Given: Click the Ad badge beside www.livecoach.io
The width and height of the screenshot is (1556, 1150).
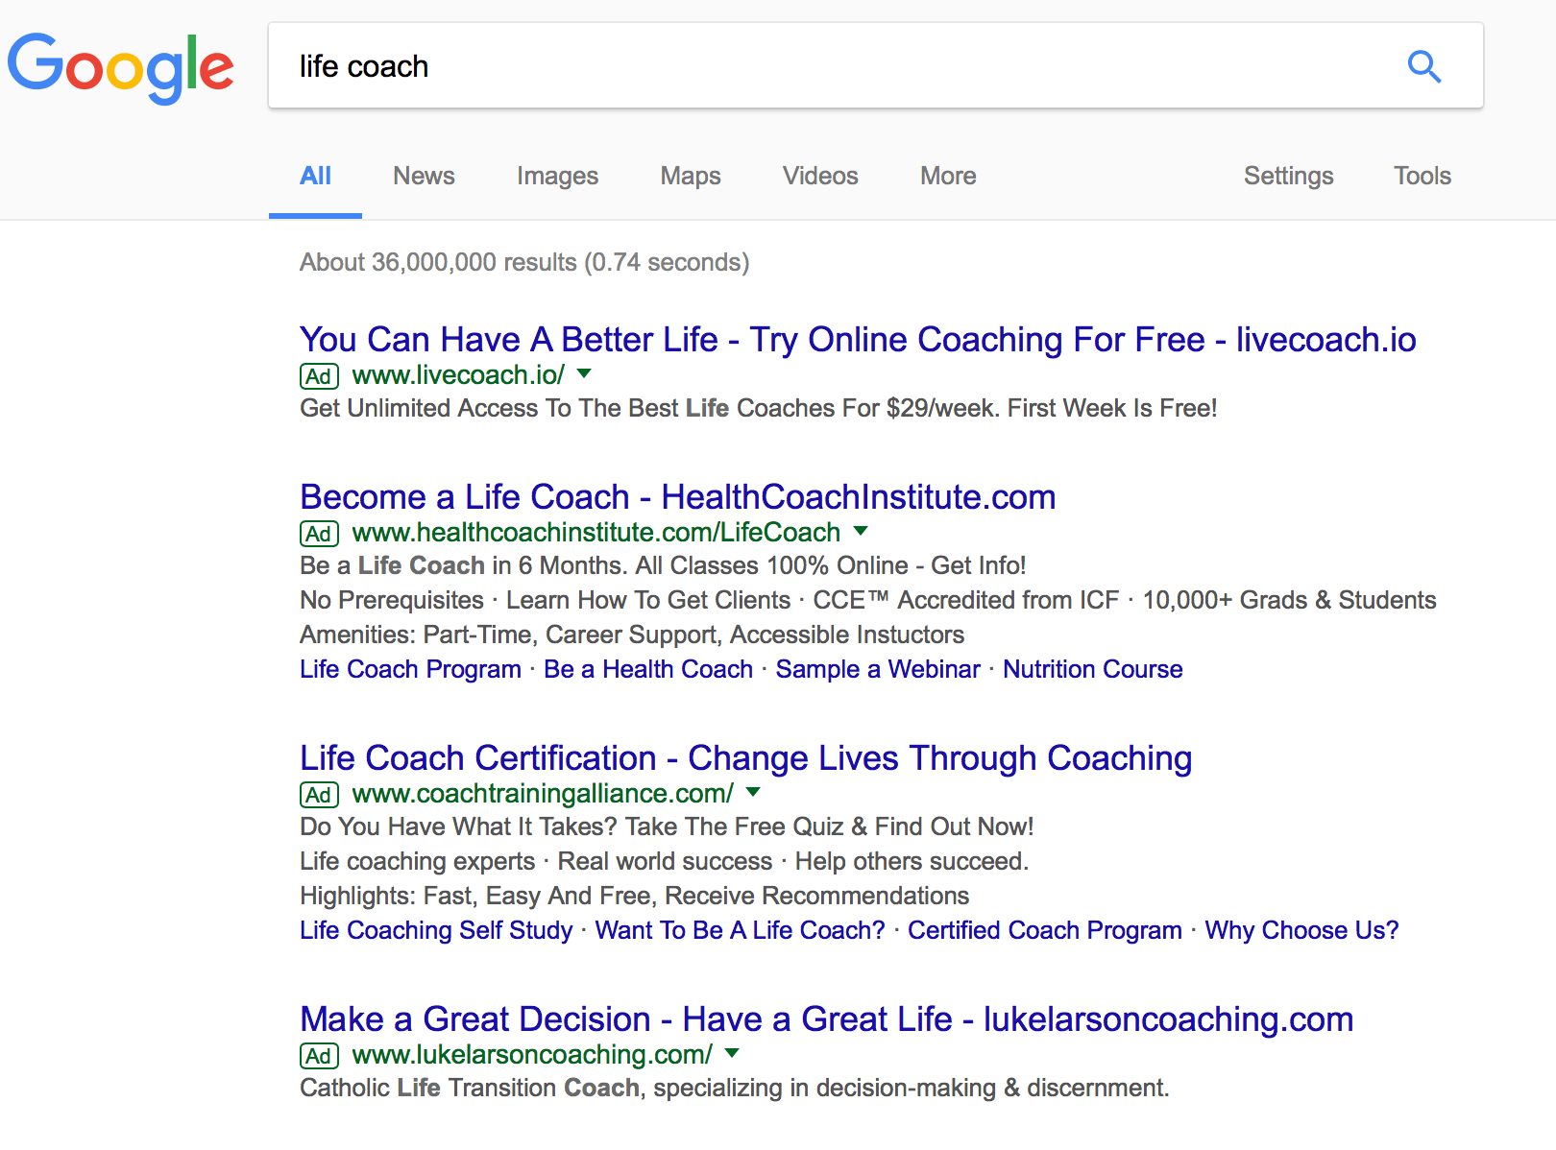Looking at the screenshot, I should (319, 376).
